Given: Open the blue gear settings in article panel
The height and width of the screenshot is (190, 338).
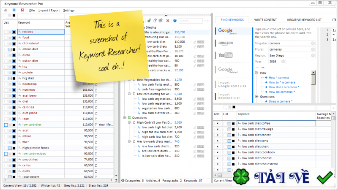Looking at the screenshot, I should [x=174, y=20].
